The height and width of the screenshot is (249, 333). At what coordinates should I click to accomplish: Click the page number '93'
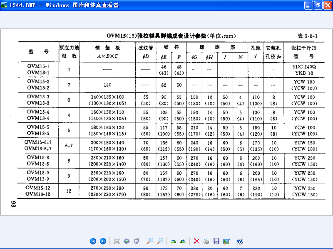point(13,204)
